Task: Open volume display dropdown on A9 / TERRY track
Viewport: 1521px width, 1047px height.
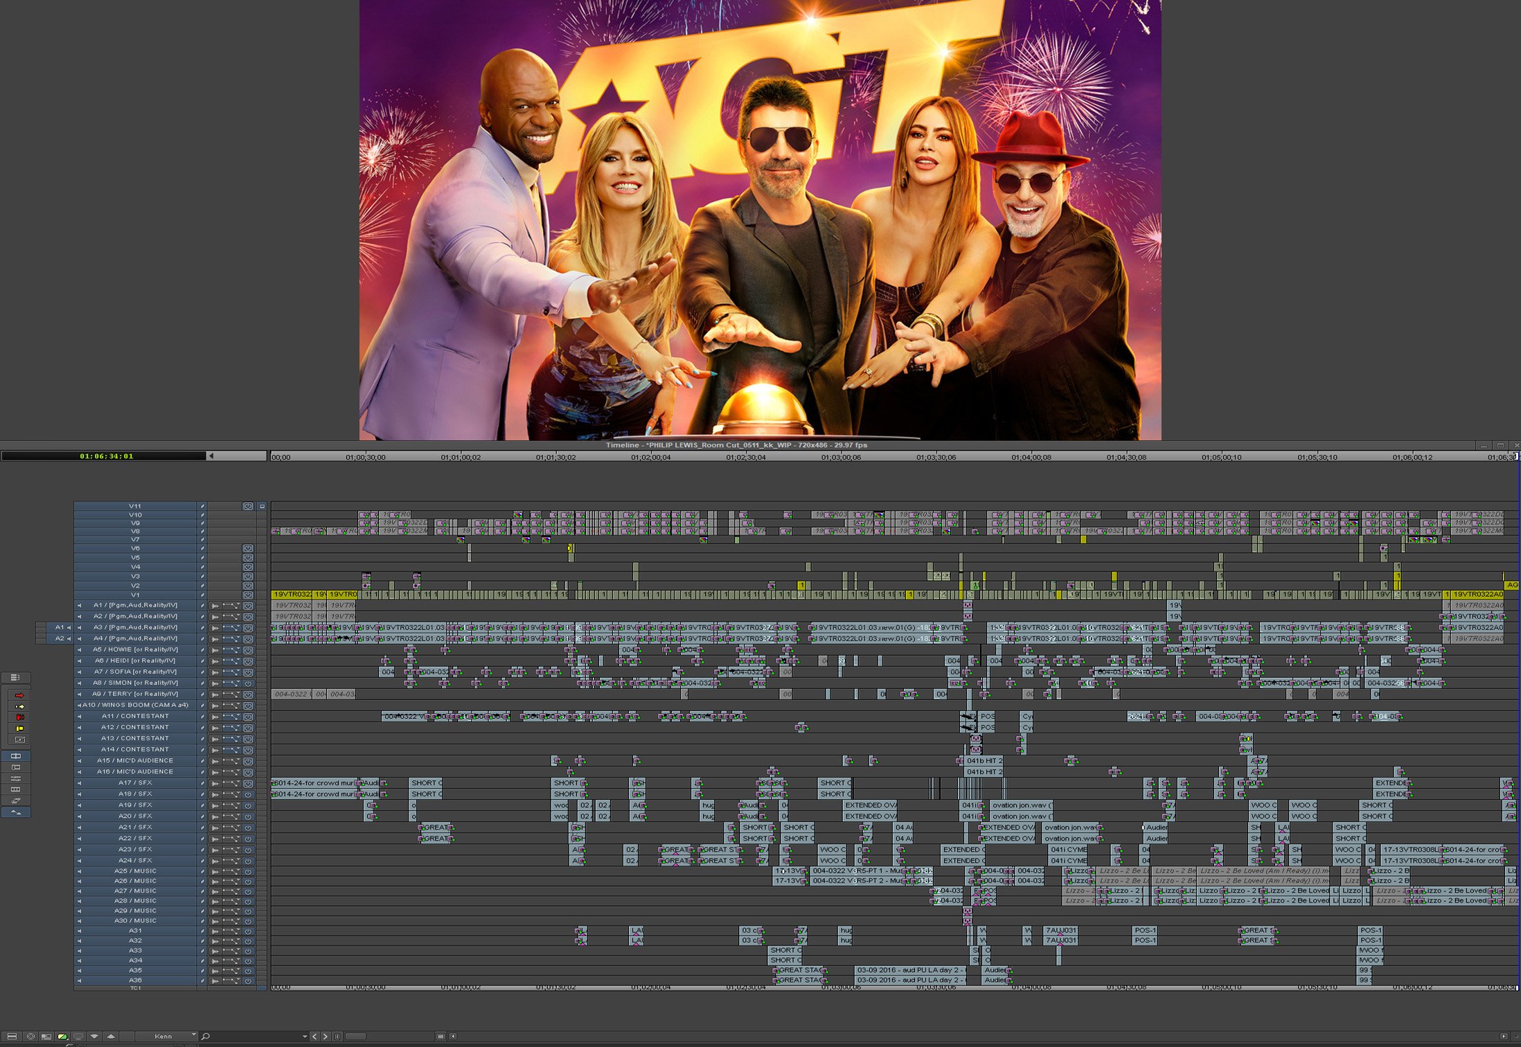Action: pyautogui.click(x=231, y=695)
